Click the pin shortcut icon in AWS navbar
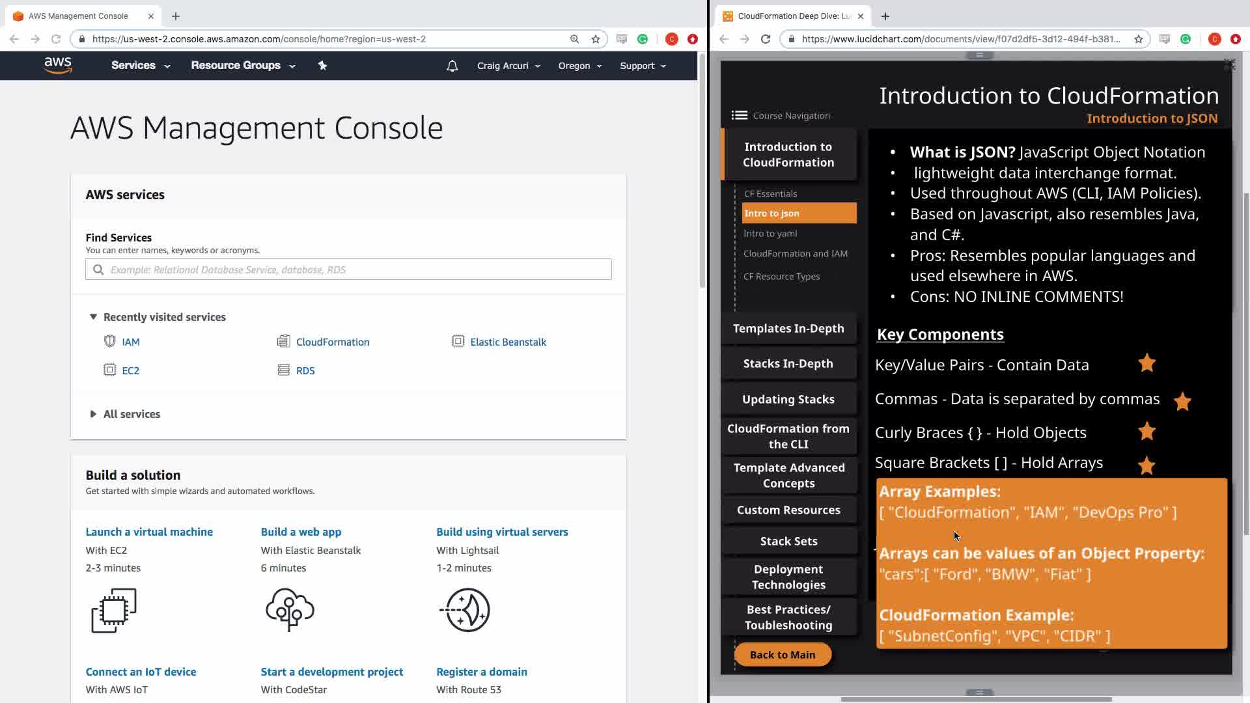Viewport: 1250px width, 703px height. (322, 65)
